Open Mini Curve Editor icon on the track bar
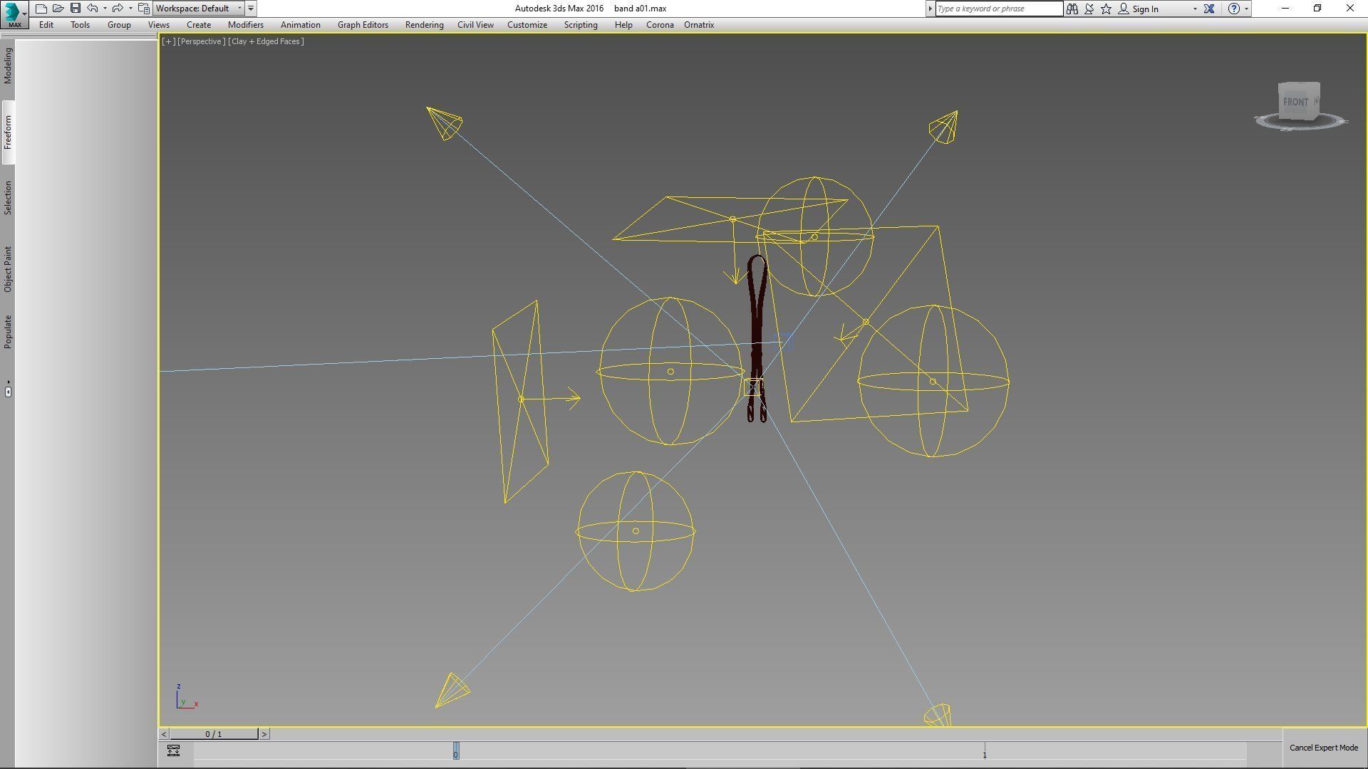The width and height of the screenshot is (1368, 769). (x=173, y=750)
